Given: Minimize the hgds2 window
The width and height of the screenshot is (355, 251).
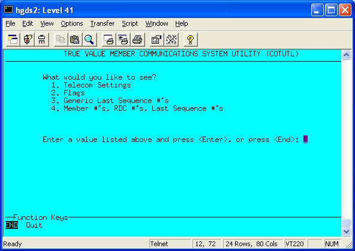Looking at the screenshot, I should [x=317, y=10].
